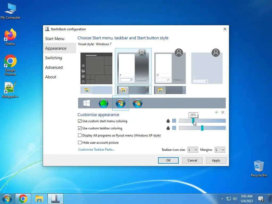Click the droplet icon for taskbar coloring
The width and height of the screenshot is (272, 204).
pyautogui.click(x=168, y=128)
